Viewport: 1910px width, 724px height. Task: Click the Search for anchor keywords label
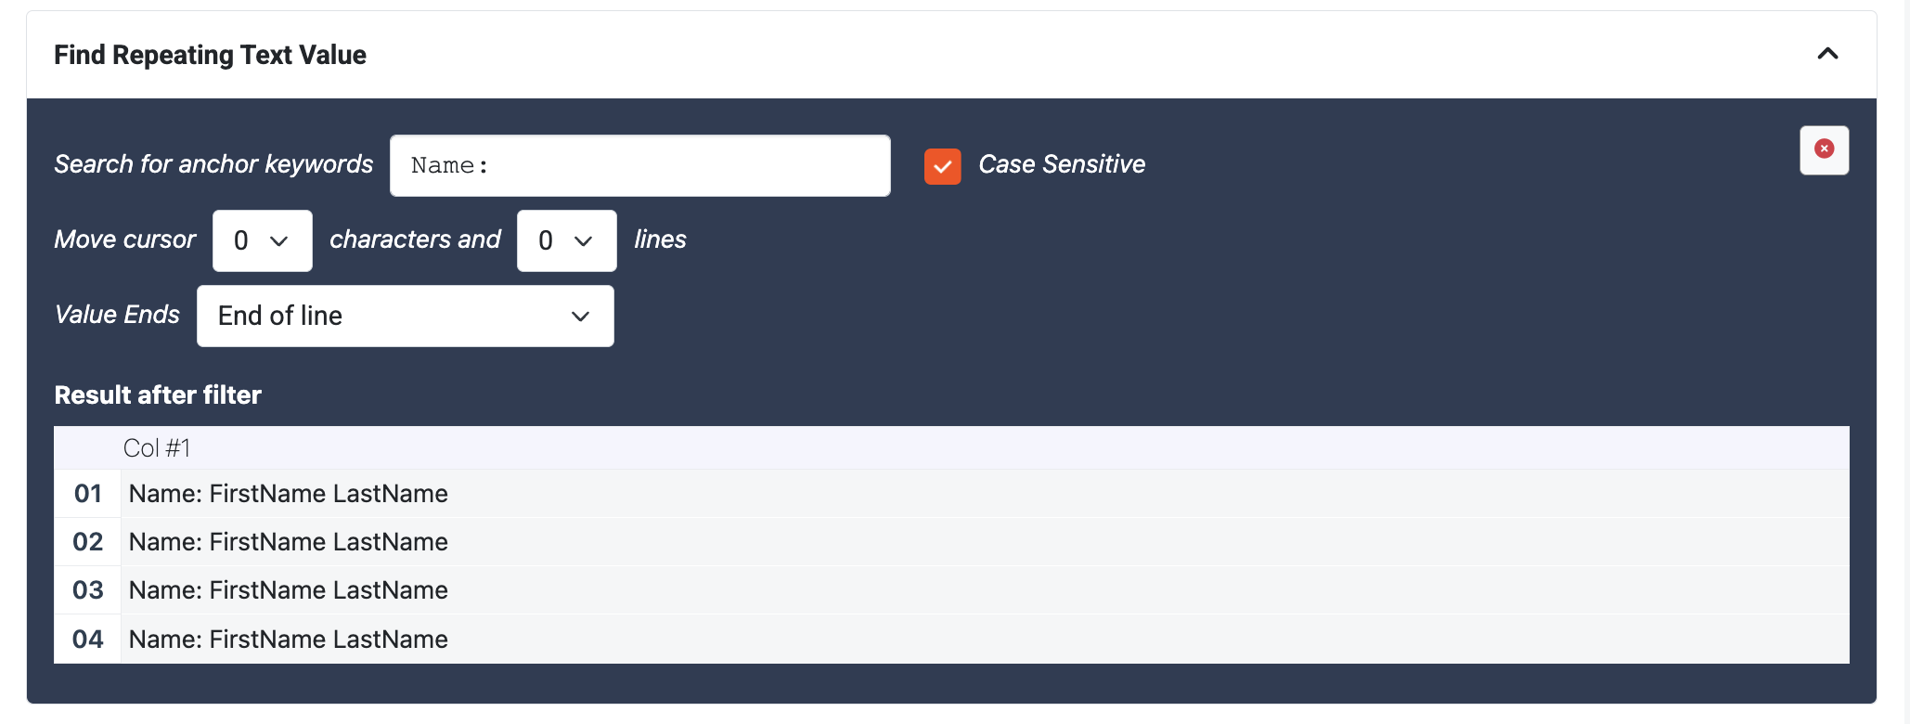[x=213, y=164]
